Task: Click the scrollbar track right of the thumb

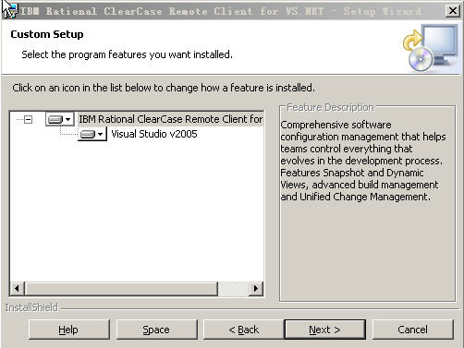Action: [x=233, y=289]
